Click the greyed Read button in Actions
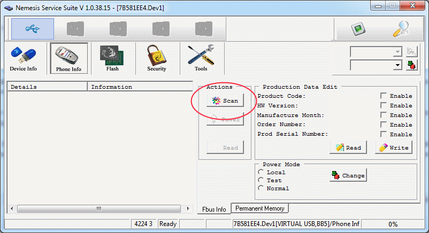Viewport: 429px width, 233px height. pyautogui.click(x=225, y=147)
